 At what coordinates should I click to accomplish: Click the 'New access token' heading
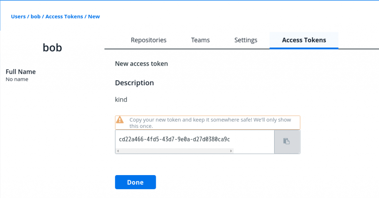coord(141,64)
